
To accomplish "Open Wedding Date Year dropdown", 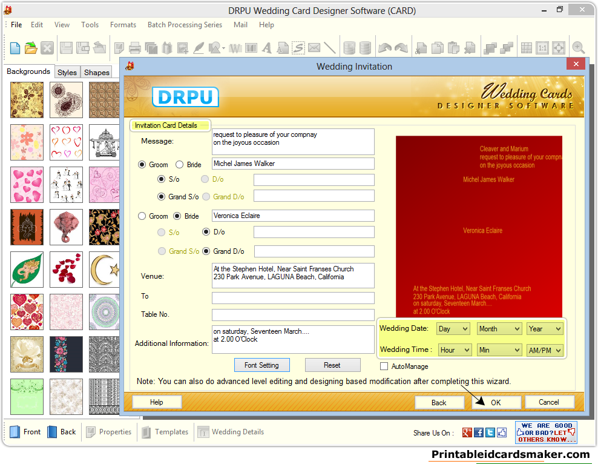I will point(545,329).
